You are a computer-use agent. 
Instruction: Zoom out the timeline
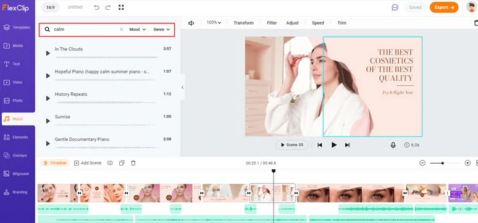click(422, 163)
